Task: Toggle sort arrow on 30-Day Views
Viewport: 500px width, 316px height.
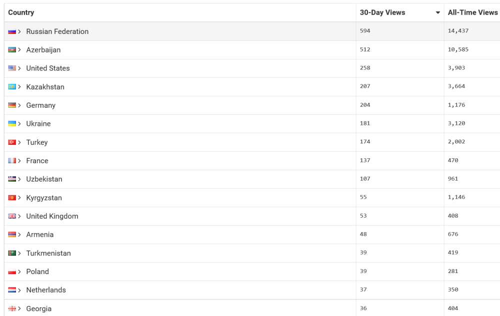Action: point(438,12)
